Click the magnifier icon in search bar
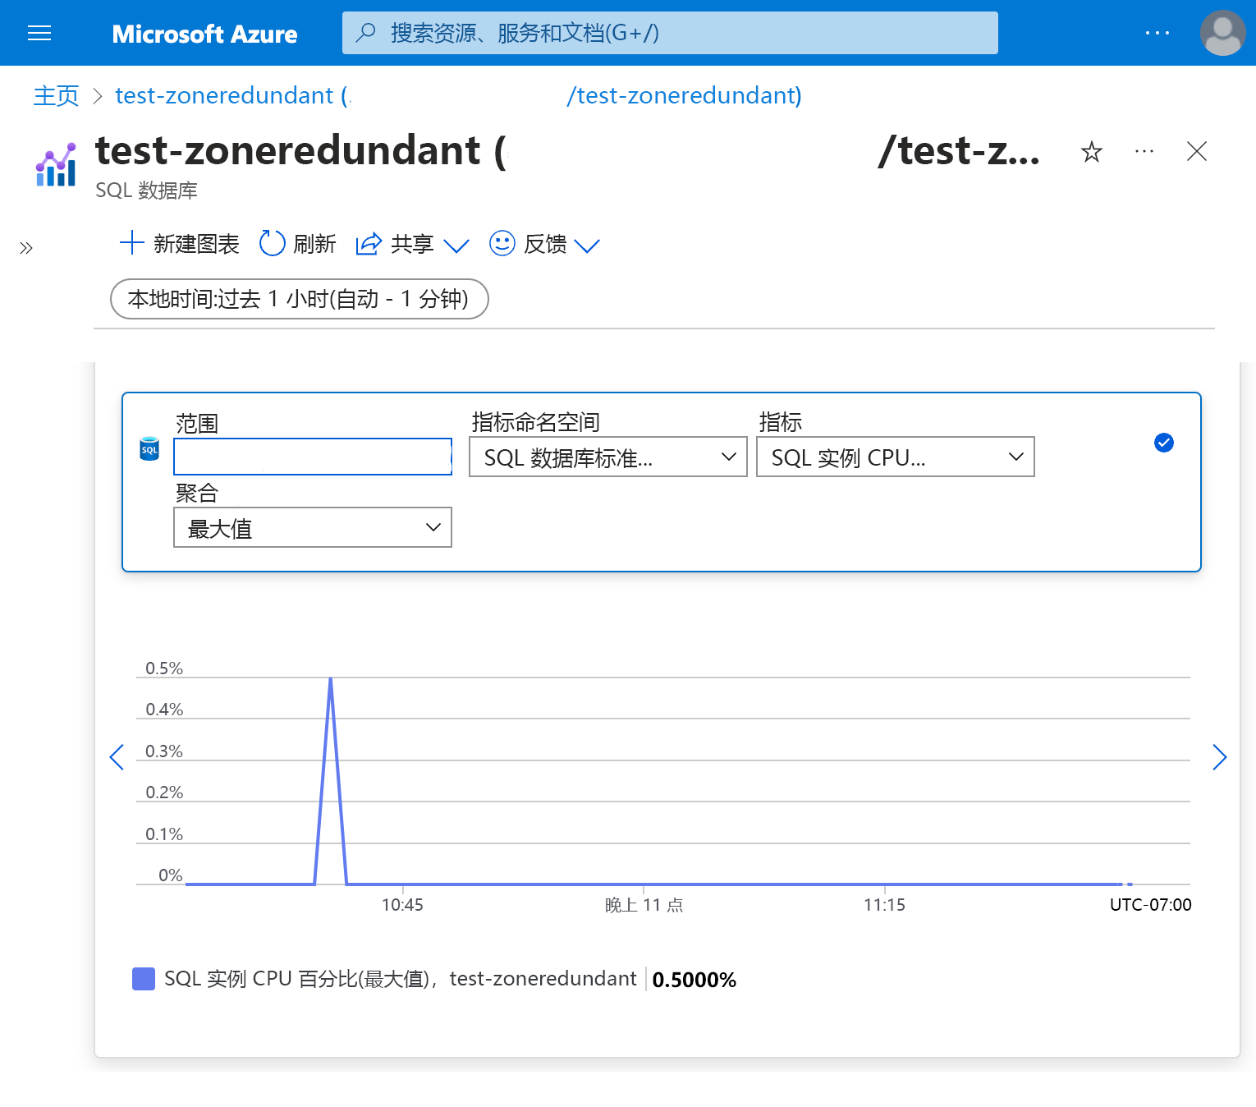This screenshot has width=1256, height=1107. pyautogui.click(x=365, y=33)
